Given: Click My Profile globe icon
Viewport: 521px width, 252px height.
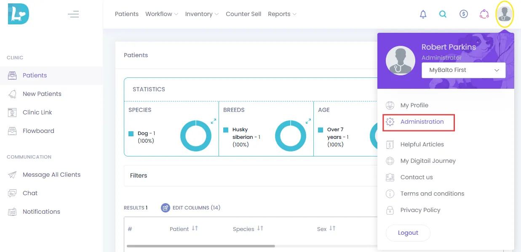Looking at the screenshot, I should [x=390, y=105].
